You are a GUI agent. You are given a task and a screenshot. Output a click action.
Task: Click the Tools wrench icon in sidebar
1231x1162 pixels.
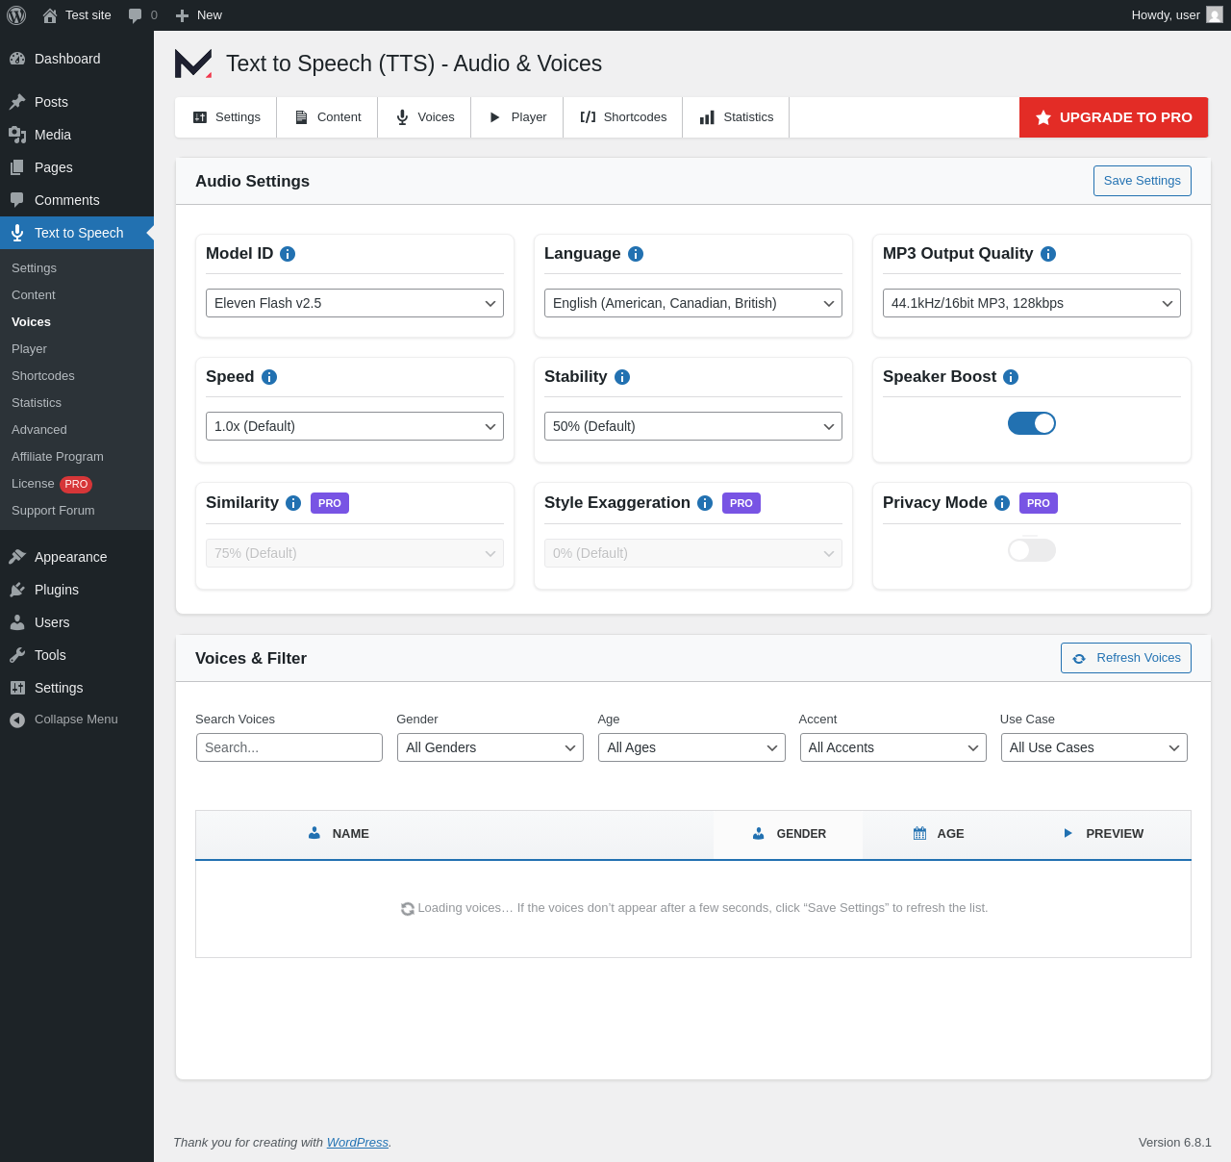[17, 655]
